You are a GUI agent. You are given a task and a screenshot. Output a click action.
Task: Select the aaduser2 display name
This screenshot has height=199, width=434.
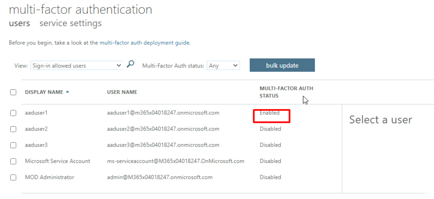click(x=36, y=129)
